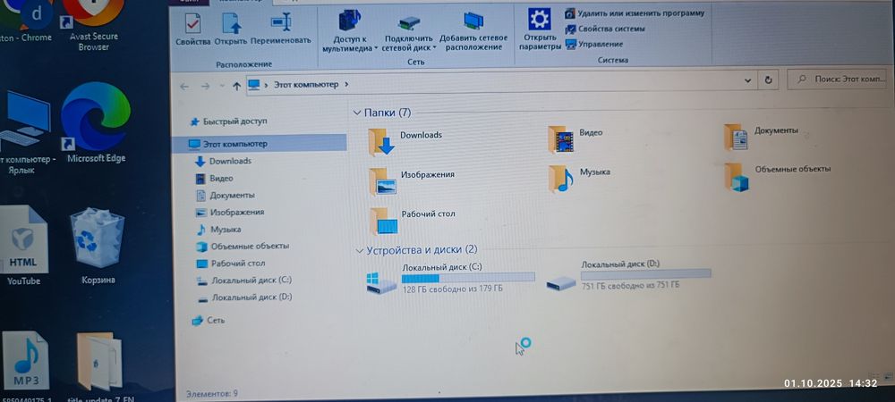
Task: Select the Видео folder icon
Action: [560, 139]
